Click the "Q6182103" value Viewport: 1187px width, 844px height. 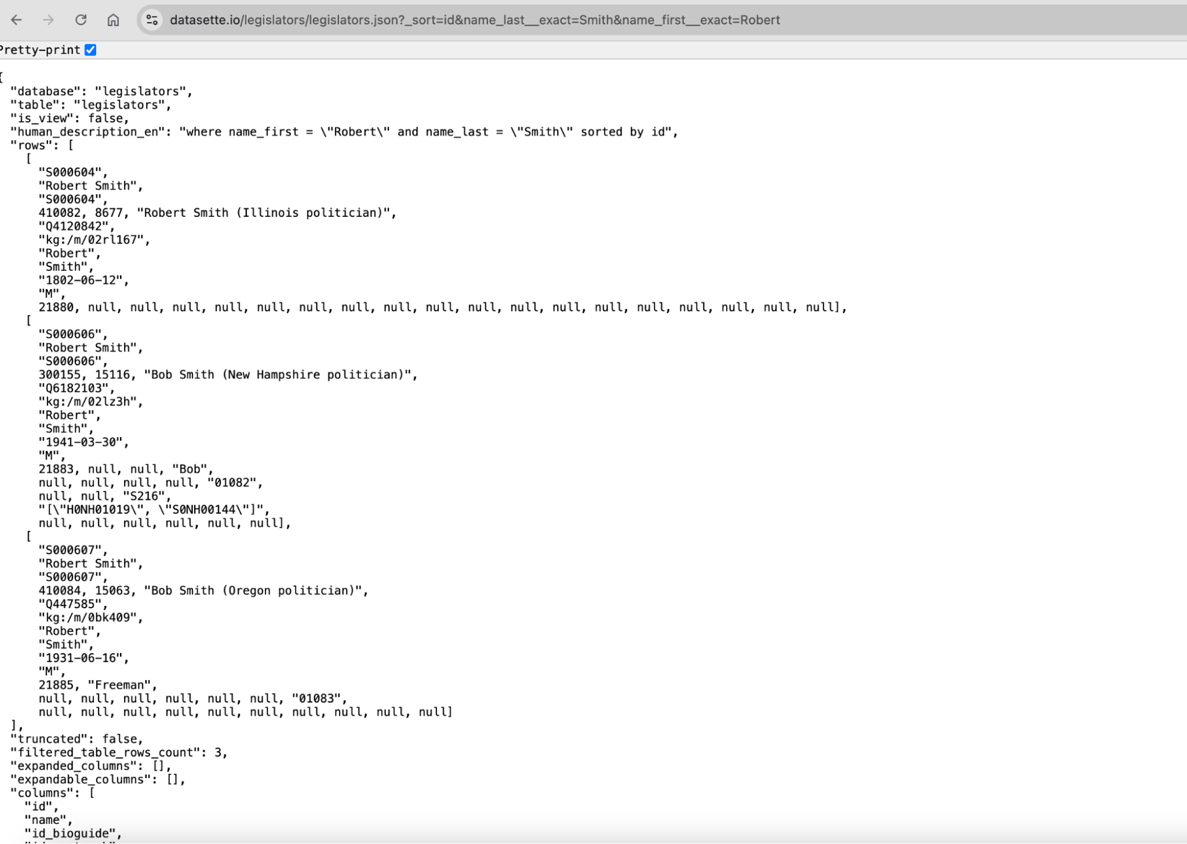pos(74,388)
